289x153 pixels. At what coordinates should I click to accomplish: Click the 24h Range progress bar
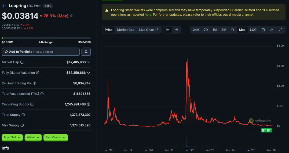(46, 38)
